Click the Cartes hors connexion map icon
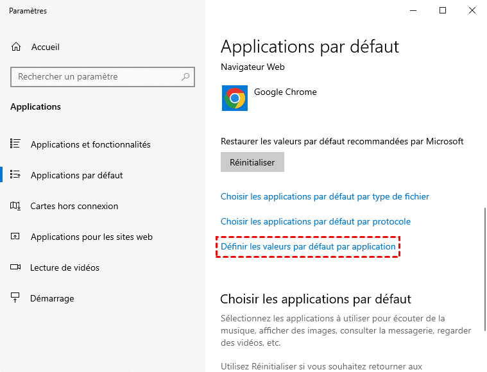This screenshot has width=487, height=372. tap(16, 206)
